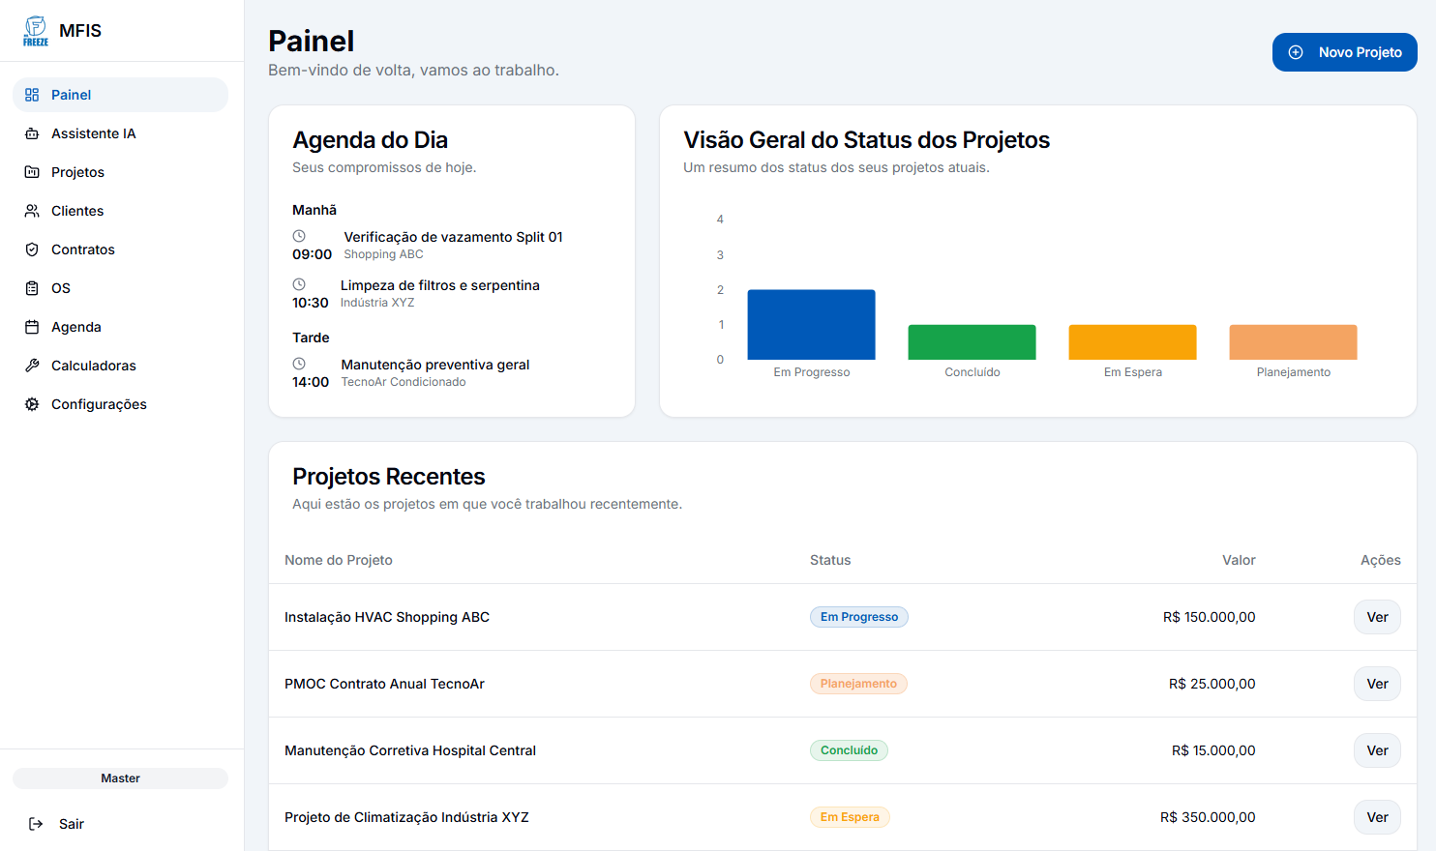Click the Master role badge
This screenshot has height=851, width=1436.
(x=120, y=778)
